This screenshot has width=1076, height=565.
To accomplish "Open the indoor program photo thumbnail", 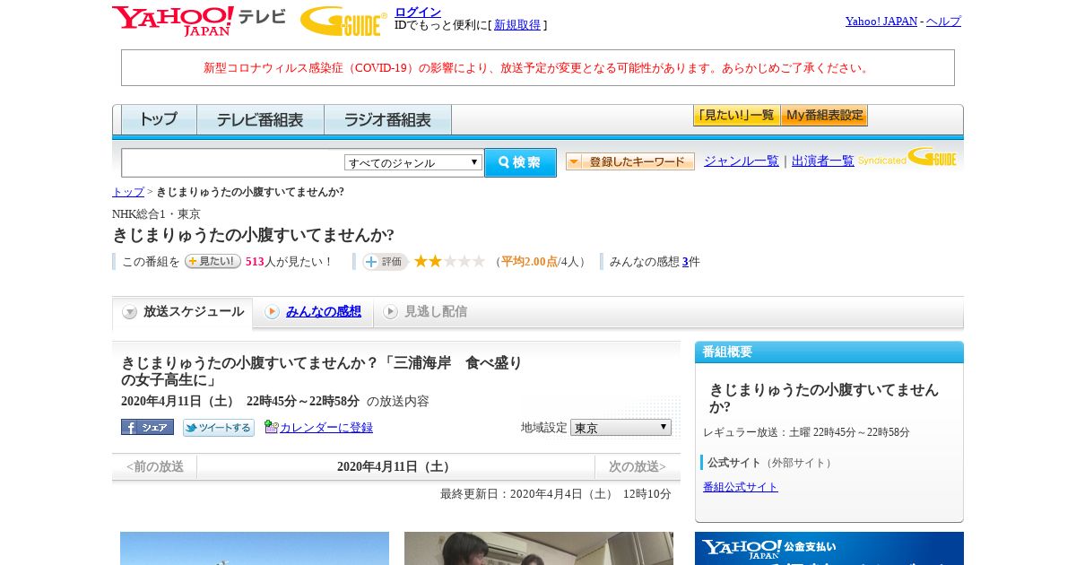I will (x=539, y=549).
